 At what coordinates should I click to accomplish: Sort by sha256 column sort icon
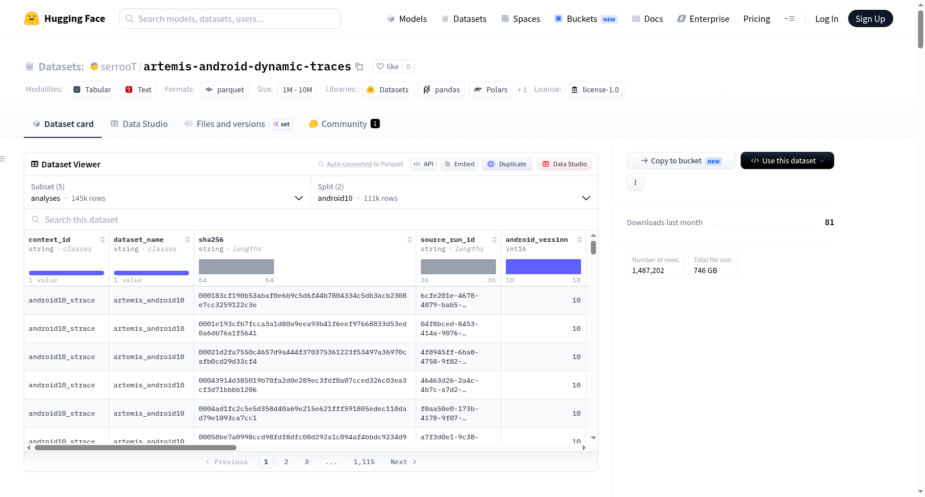point(409,240)
